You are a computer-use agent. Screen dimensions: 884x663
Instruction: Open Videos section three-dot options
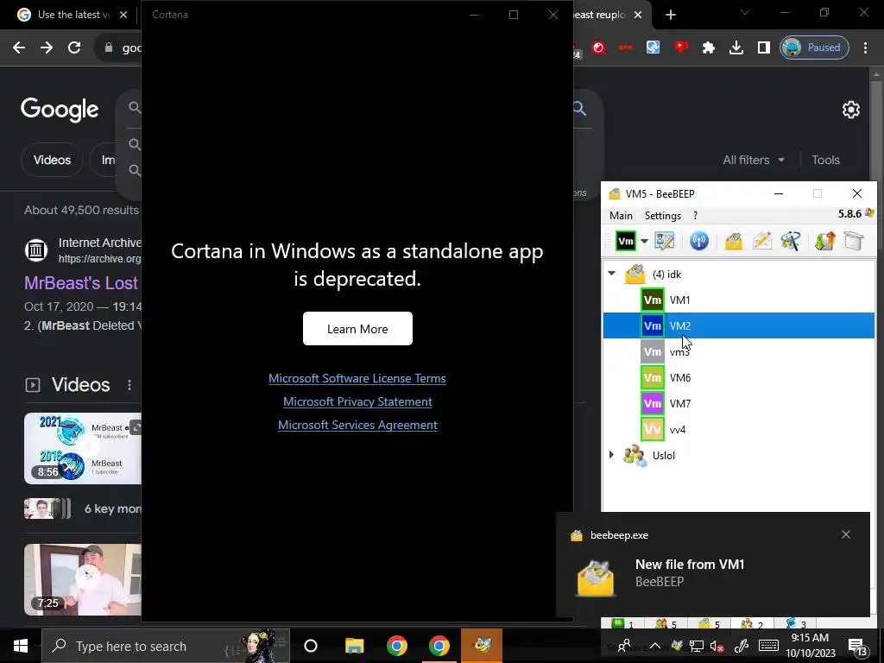[129, 384]
